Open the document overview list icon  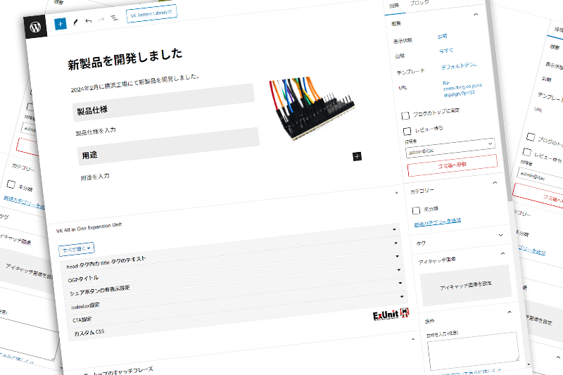(x=114, y=18)
